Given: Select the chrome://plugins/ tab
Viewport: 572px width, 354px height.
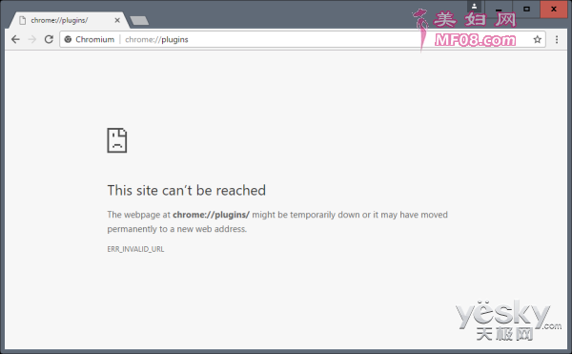Looking at the screenshot, I should click(69, 20).
